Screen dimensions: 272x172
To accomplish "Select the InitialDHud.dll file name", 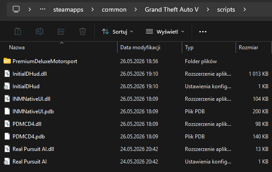I will 30,74.
